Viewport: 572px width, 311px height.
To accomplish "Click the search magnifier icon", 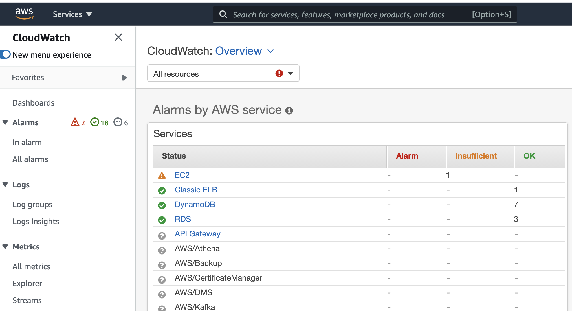I will (x=223, y=14).
